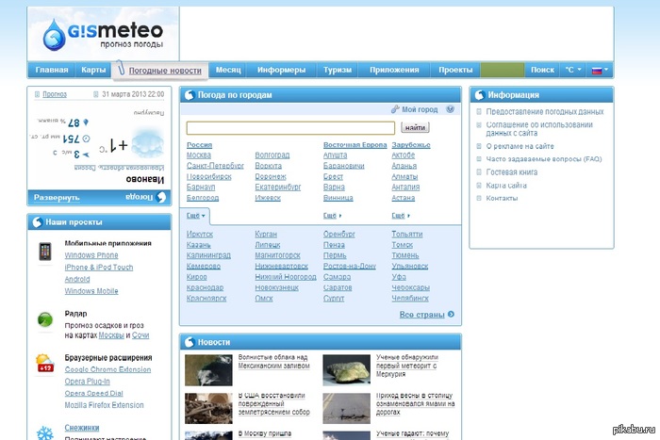Click the Новости panel header icon
The image size is (660, 440).
tap(190, 342)
